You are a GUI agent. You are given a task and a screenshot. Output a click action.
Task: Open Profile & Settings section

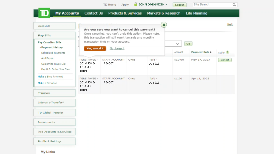click(x=55, y=141)
